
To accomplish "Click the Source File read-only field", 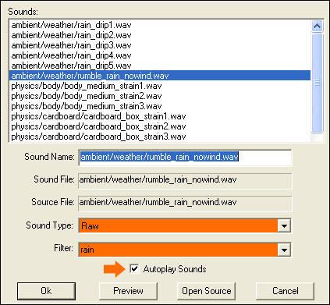I will (185, 203).
